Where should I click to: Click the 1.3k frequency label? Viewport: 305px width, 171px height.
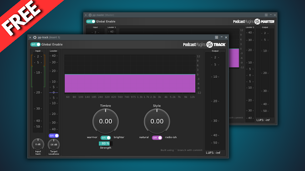tap(140, 97)
